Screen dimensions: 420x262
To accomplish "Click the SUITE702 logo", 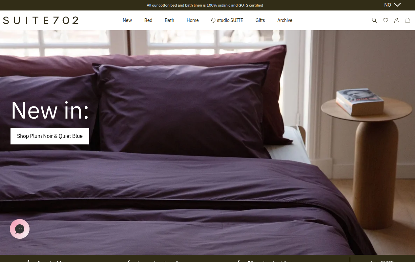I will coord(41,20).
